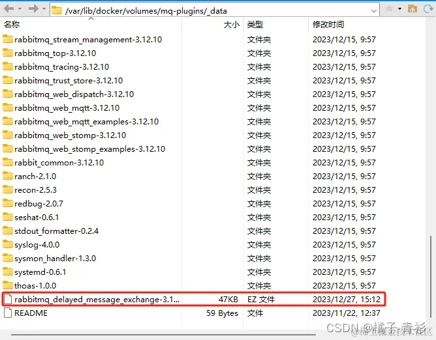Open the back history dropdown arrow
This screenshot has height=340, width=436.
click(20, 9)
